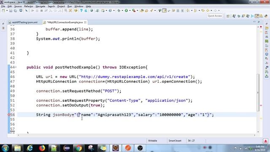Screen dimensions: 270x152
Task: Click the Search flashlight icon
Action: point(151,11)
